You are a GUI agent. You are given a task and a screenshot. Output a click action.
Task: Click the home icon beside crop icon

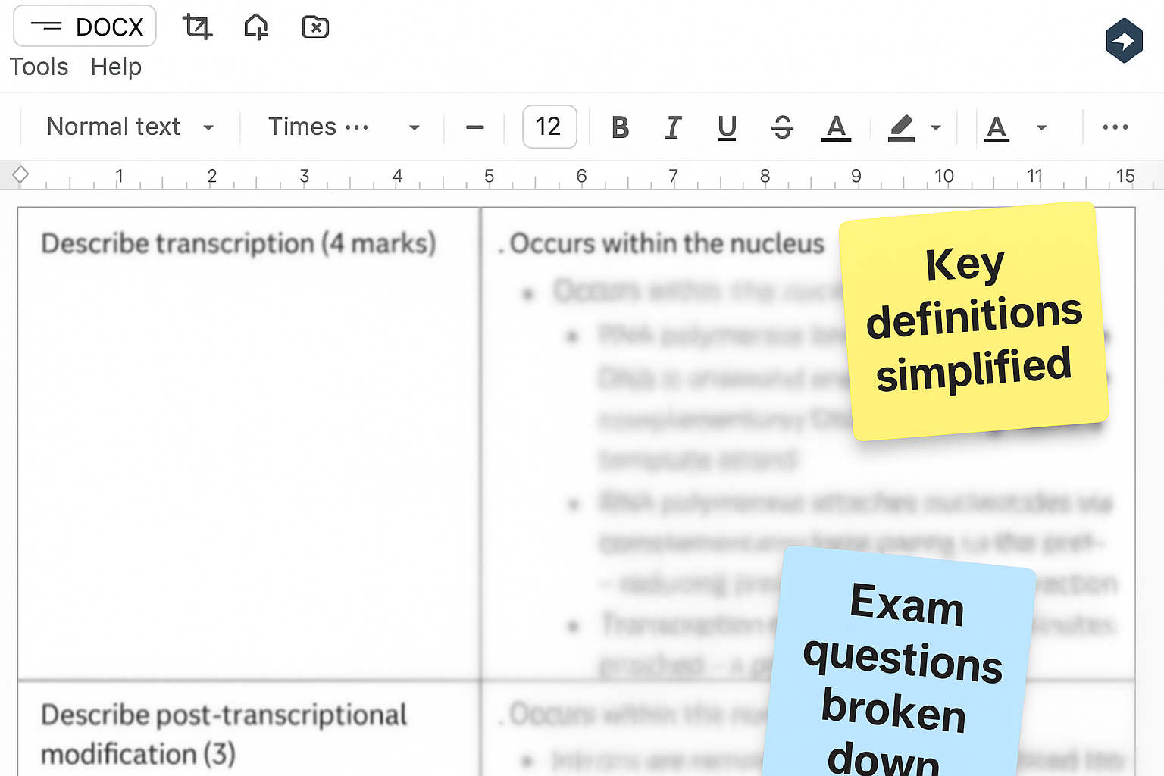pyautogui.click(x=256, y=27)
